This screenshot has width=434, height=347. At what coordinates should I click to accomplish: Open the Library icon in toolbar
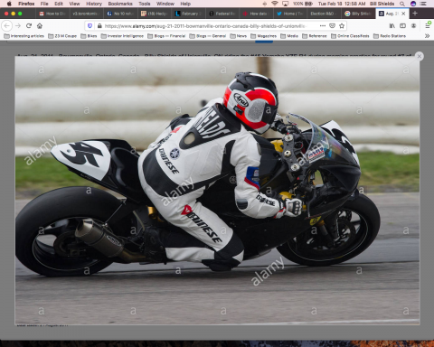[x=392, y=26]
